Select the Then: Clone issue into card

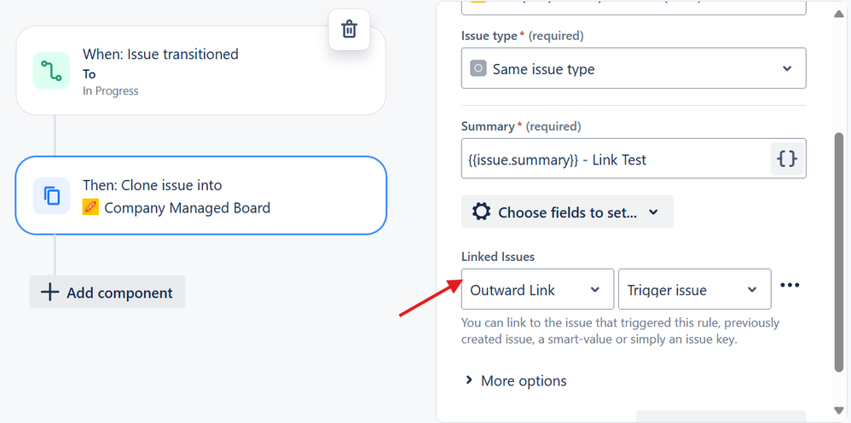(200, 195)
